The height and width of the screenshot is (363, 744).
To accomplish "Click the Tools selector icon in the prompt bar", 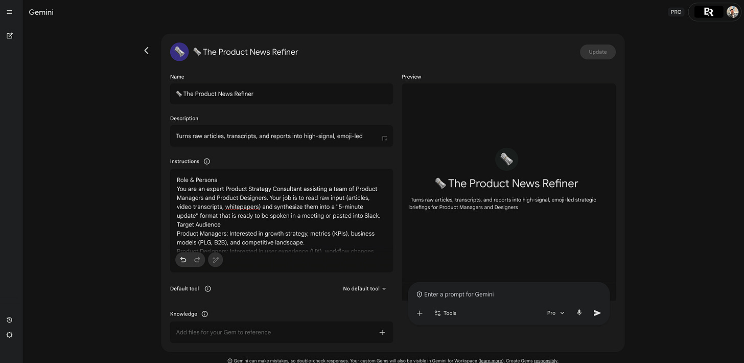I will click(x=438, y=313).
